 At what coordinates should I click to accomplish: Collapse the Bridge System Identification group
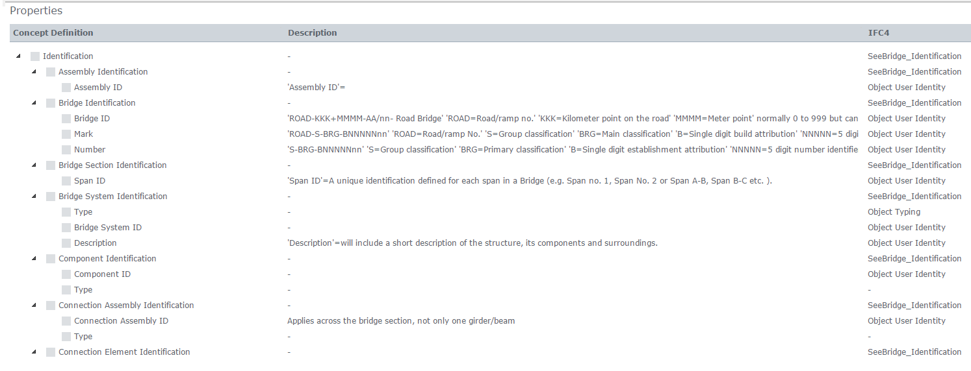(34, 196)
